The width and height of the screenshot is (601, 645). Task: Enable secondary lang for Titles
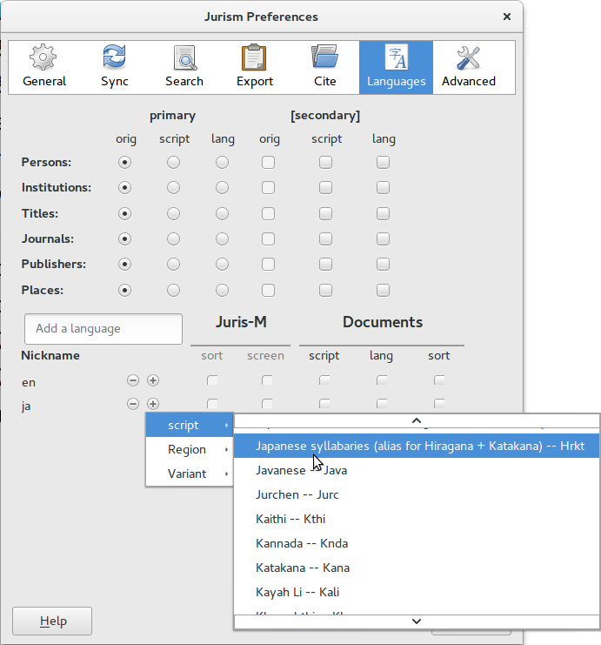tap(383, 214)
